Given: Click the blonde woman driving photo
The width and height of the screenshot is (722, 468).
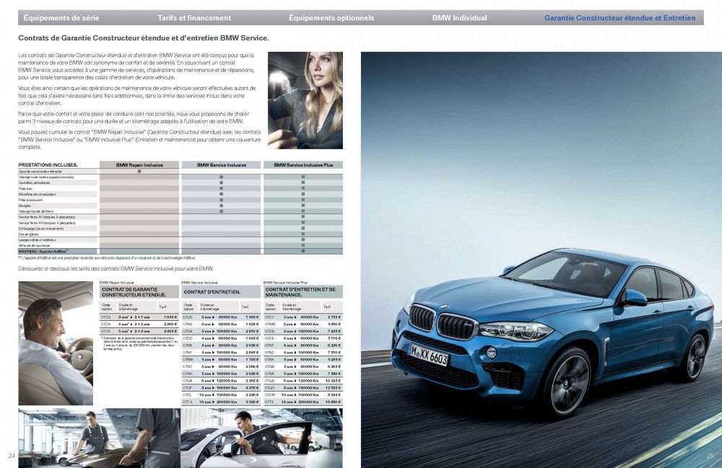Looking at the screenshot, I should (x=305, y=100).
